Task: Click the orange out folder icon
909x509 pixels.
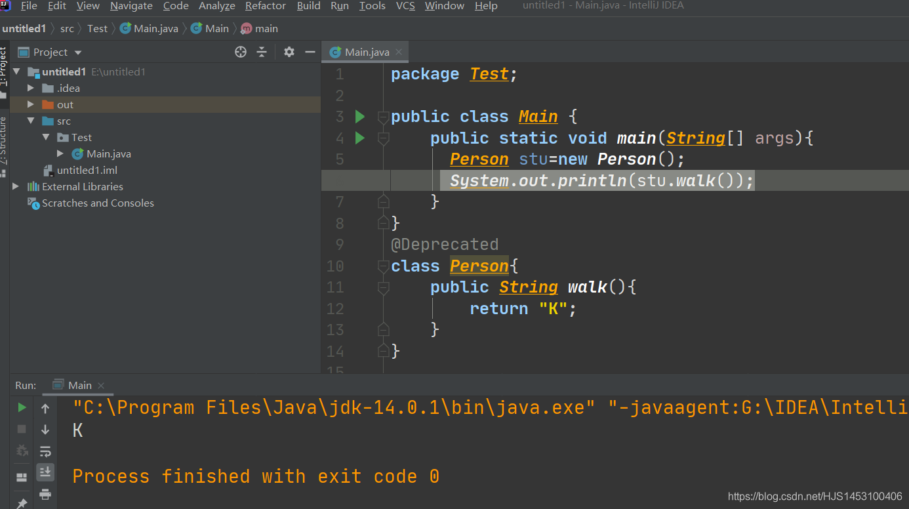Action: pyautogui.click(x=48, y=105)
